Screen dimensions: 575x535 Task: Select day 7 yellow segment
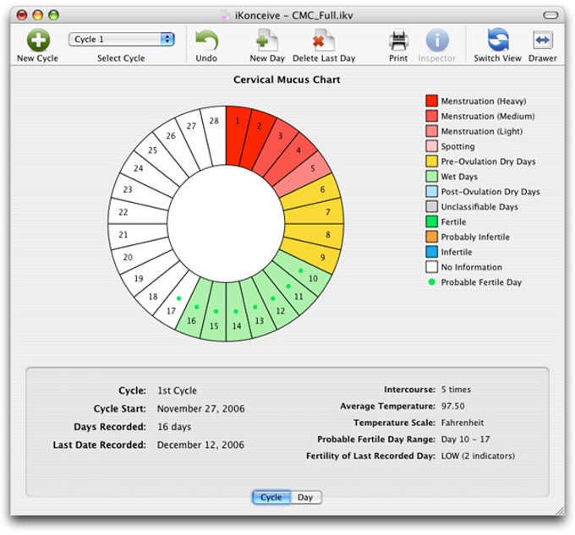tap(314, 213)
